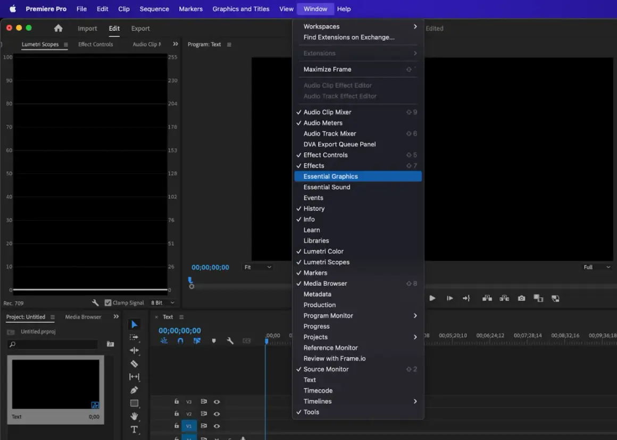This screenshot has height=440, width=617.
Task: Toggle the captions track button in timeline
Action: pos(247,341)
